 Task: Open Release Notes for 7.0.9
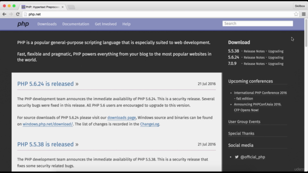(x=254, y=64)
